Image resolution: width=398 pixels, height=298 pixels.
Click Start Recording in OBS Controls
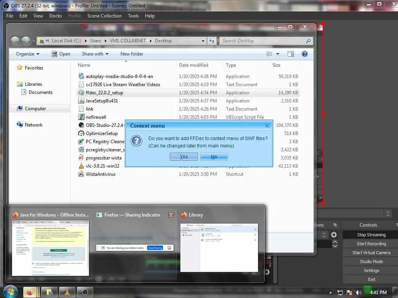click(371, 244)
